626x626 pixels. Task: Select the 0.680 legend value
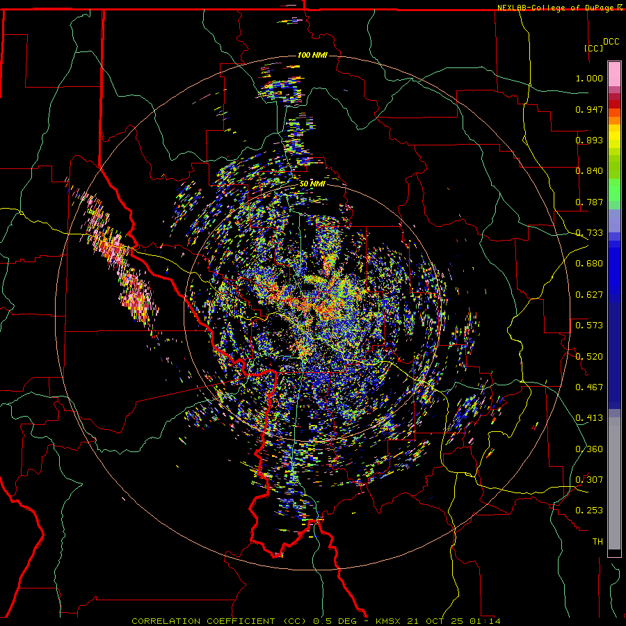(x=589, y=264)
